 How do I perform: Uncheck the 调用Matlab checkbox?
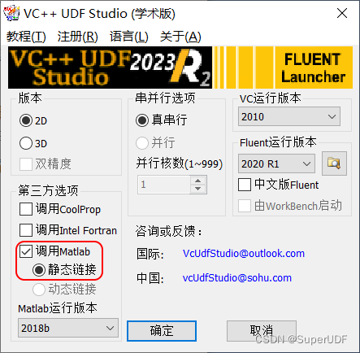coord(26,251)
